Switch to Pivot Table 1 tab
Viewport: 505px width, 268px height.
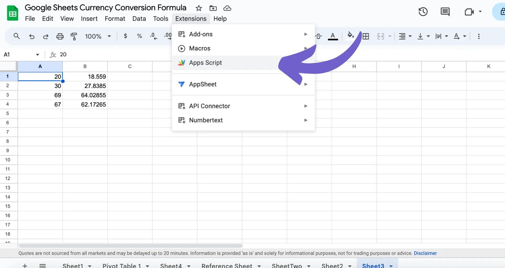(x=122, y=266)
